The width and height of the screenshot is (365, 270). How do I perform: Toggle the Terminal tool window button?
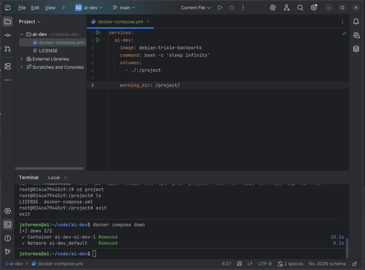click(7, 225)
